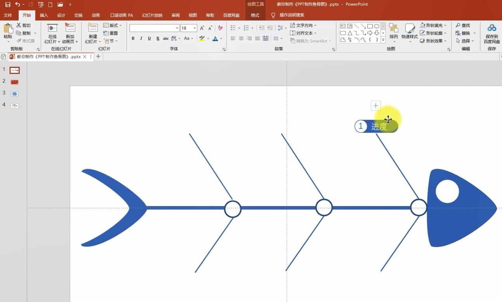Open the shapes gallery More expander

click(383, 40)
